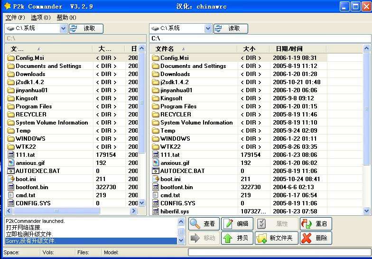Viewport: 372px width, 259px height.
Task: Select anxious.gif in the left panel
Action: pos(29,163)
